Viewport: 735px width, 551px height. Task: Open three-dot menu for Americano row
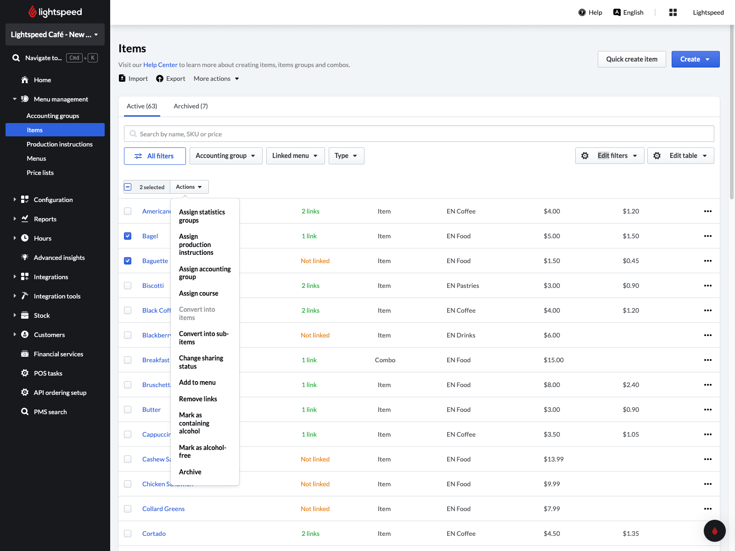(707, 211)
